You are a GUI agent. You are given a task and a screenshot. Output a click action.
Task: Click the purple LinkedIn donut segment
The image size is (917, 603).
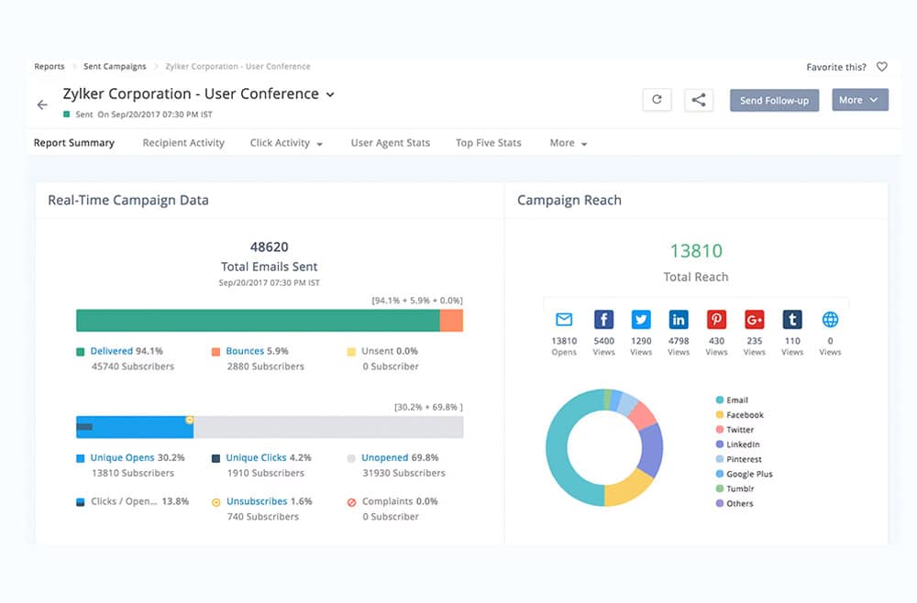(651, 449)
